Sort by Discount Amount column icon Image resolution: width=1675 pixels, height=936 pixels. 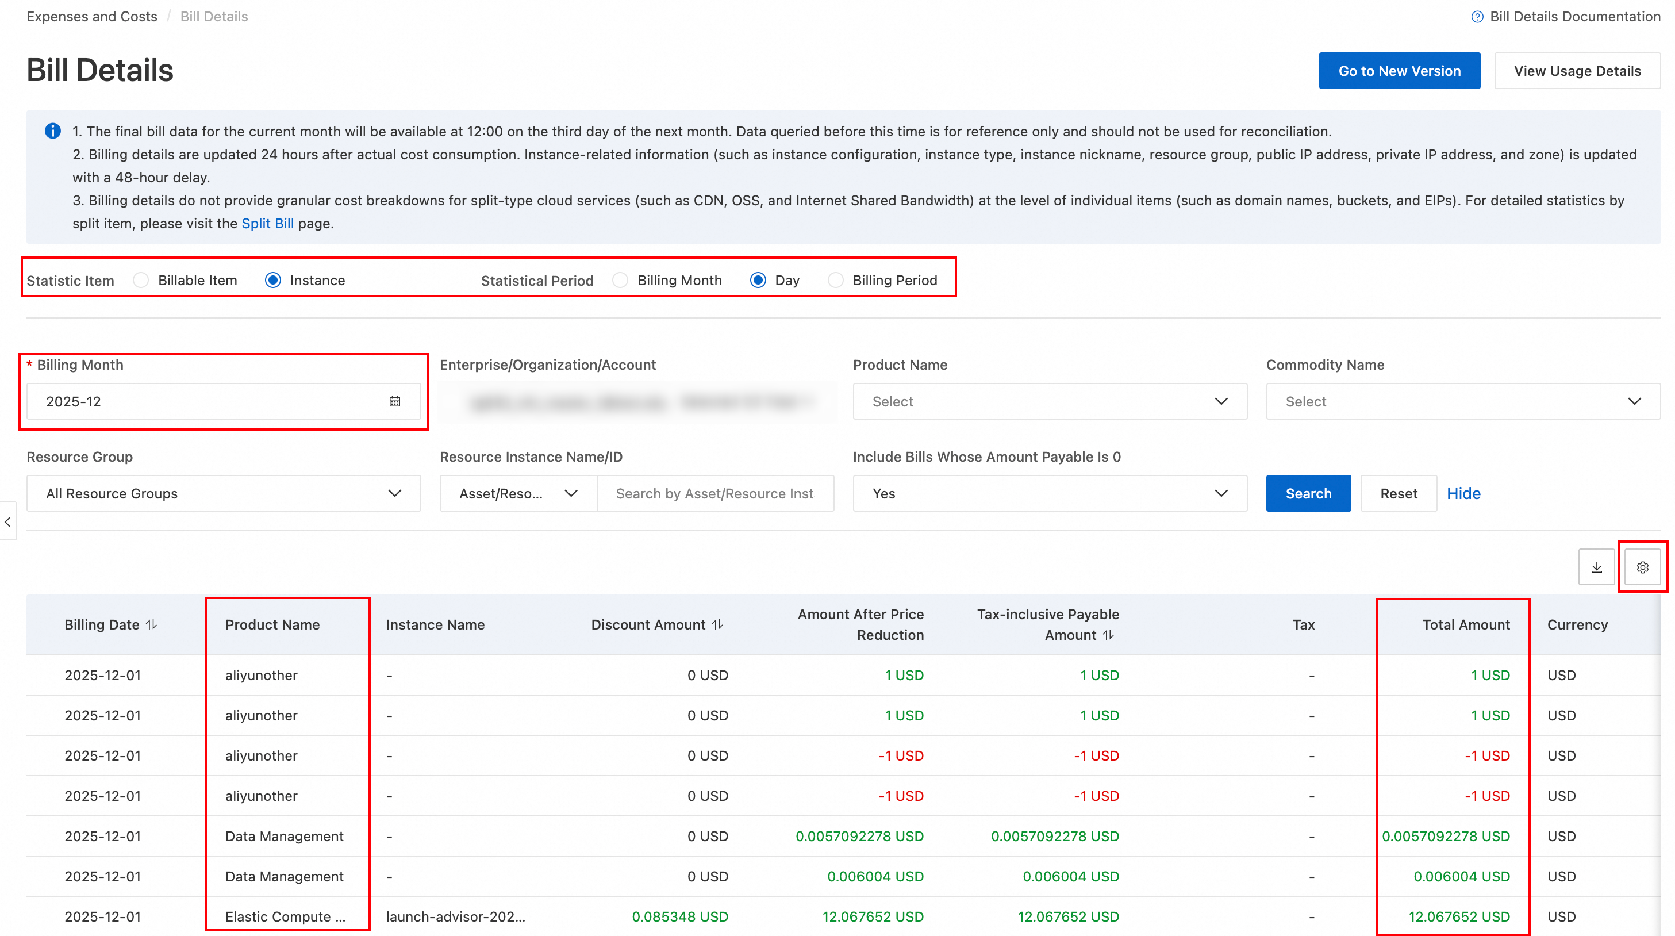click(x=717, y=624)
